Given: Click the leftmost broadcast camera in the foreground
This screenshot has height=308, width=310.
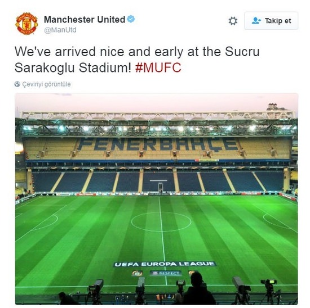Looking at the screenshot, I should [x=96, y=289].
